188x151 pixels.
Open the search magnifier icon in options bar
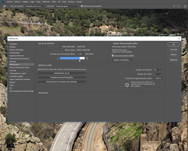pyautogui.click(x=174, y=6)
